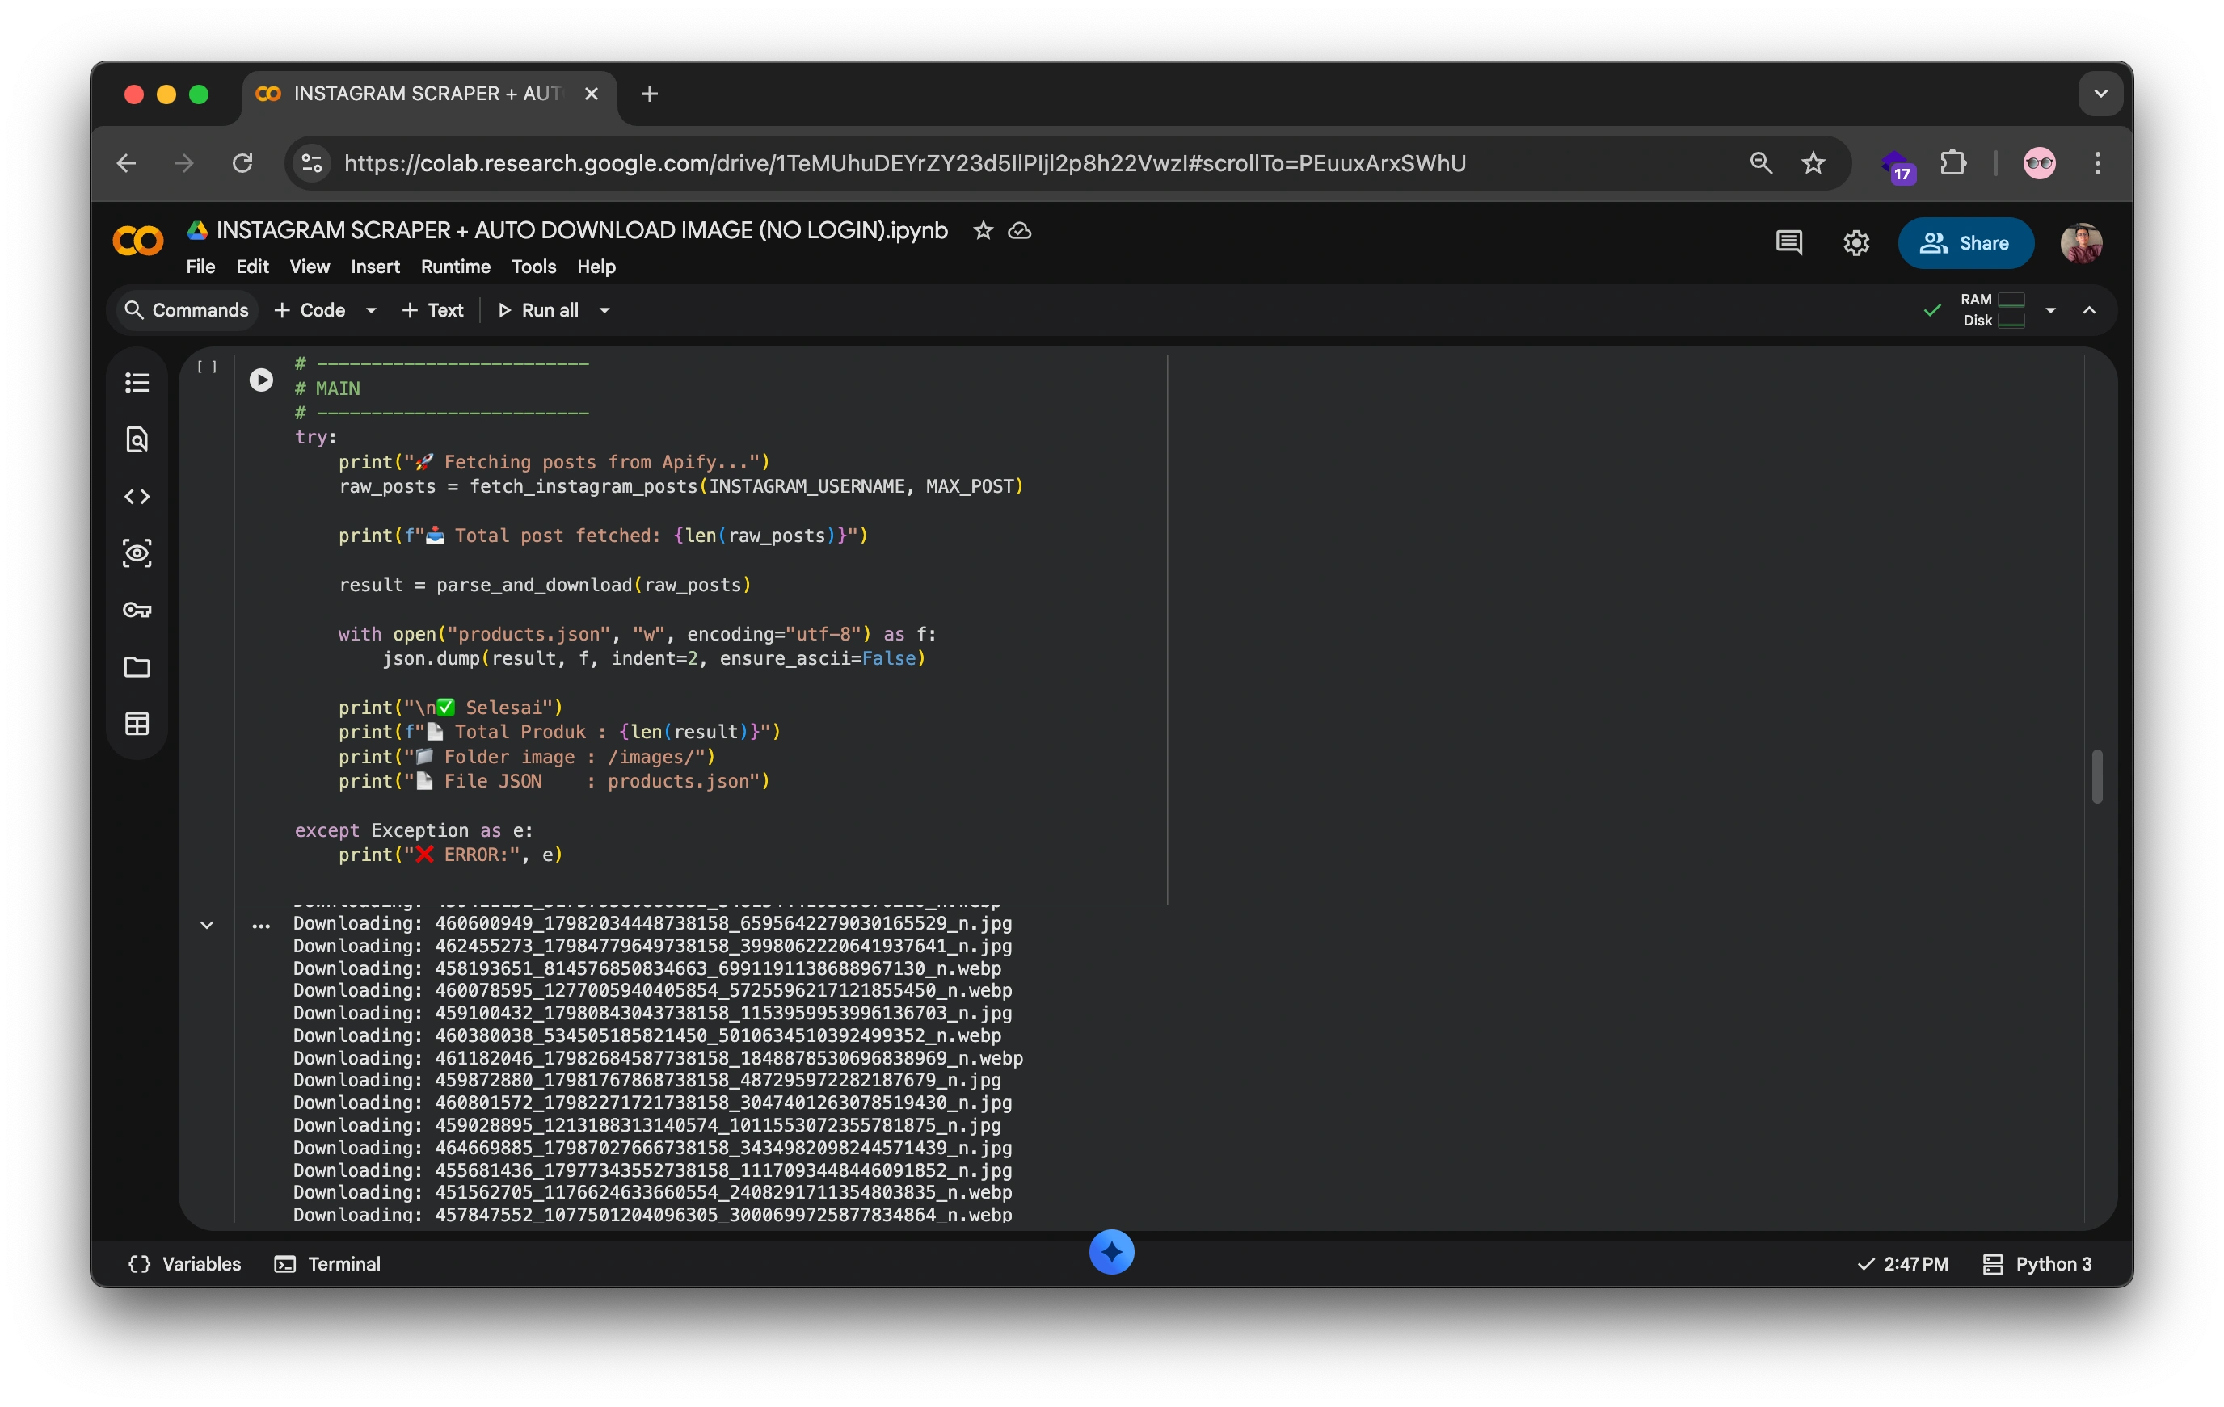Open the Data table icon in the sidebar
Screen dimensions: 2224x1407
click(x=137, y=724)
